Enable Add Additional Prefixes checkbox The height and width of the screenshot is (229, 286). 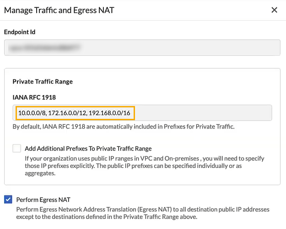17,148
